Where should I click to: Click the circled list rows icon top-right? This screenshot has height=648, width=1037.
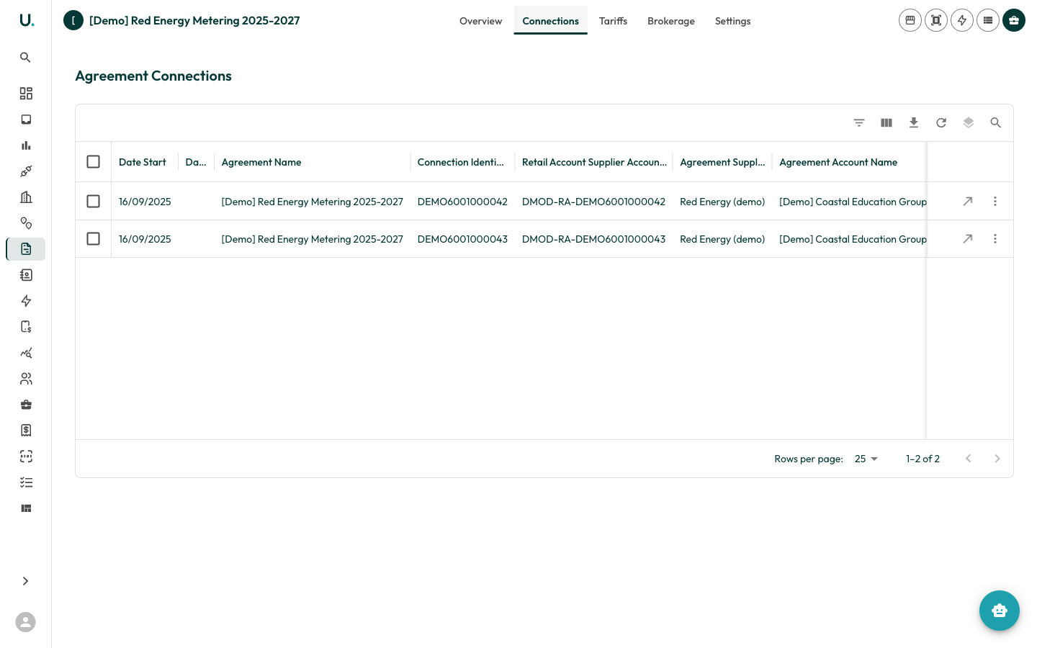988,20
